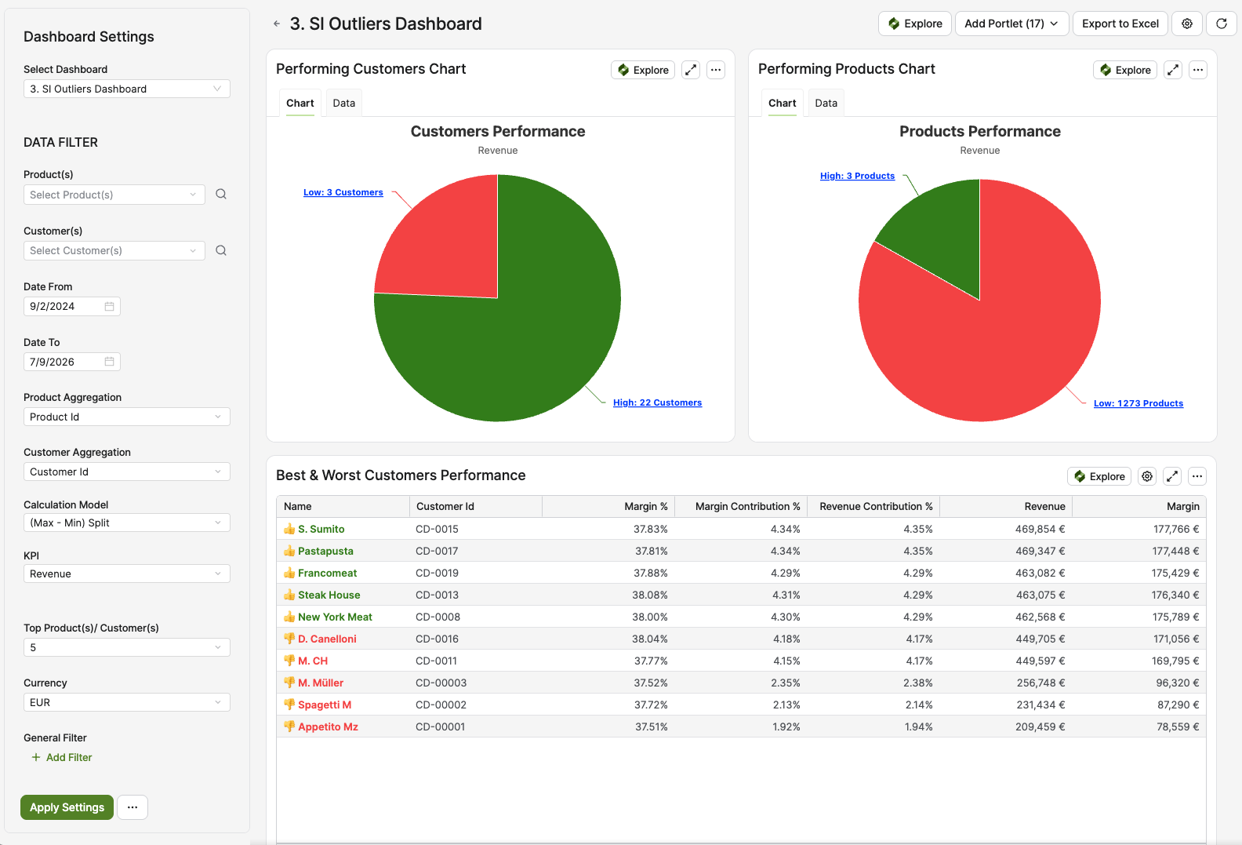This screenshot has height=845, width=1242.
Task: Open the Low: 1273 Products link
Action: coord(1138,403)
